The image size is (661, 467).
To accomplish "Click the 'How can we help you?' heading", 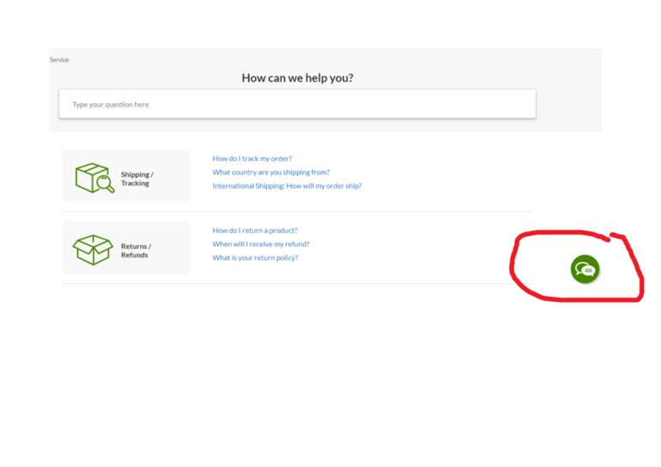I will [297, 78].
